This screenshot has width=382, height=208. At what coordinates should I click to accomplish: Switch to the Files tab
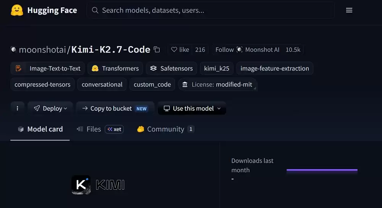[x=100, y=129]
